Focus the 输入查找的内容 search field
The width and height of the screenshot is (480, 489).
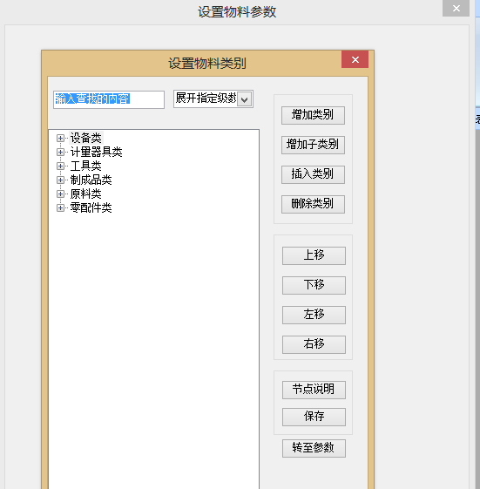coord(109,99)
